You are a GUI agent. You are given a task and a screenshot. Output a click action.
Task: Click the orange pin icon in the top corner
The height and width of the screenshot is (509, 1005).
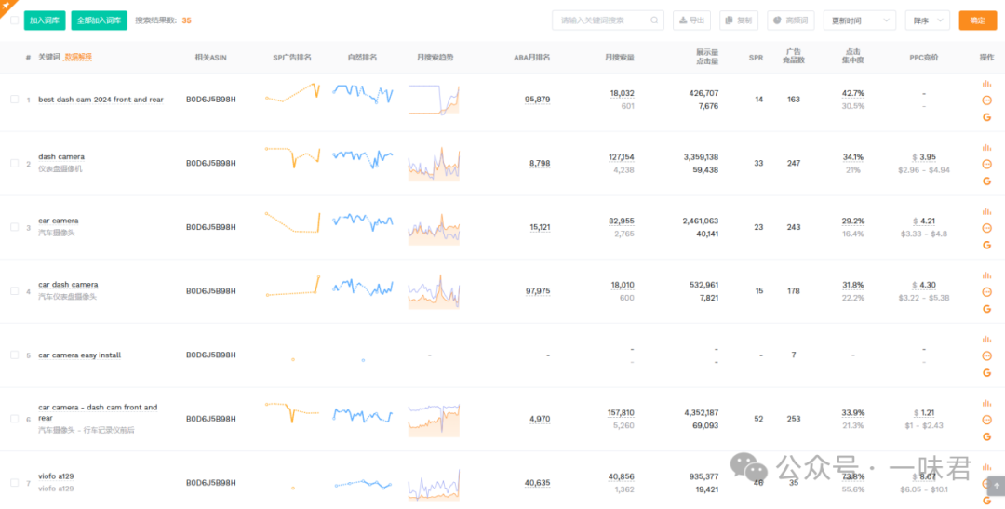click(6, 6)
